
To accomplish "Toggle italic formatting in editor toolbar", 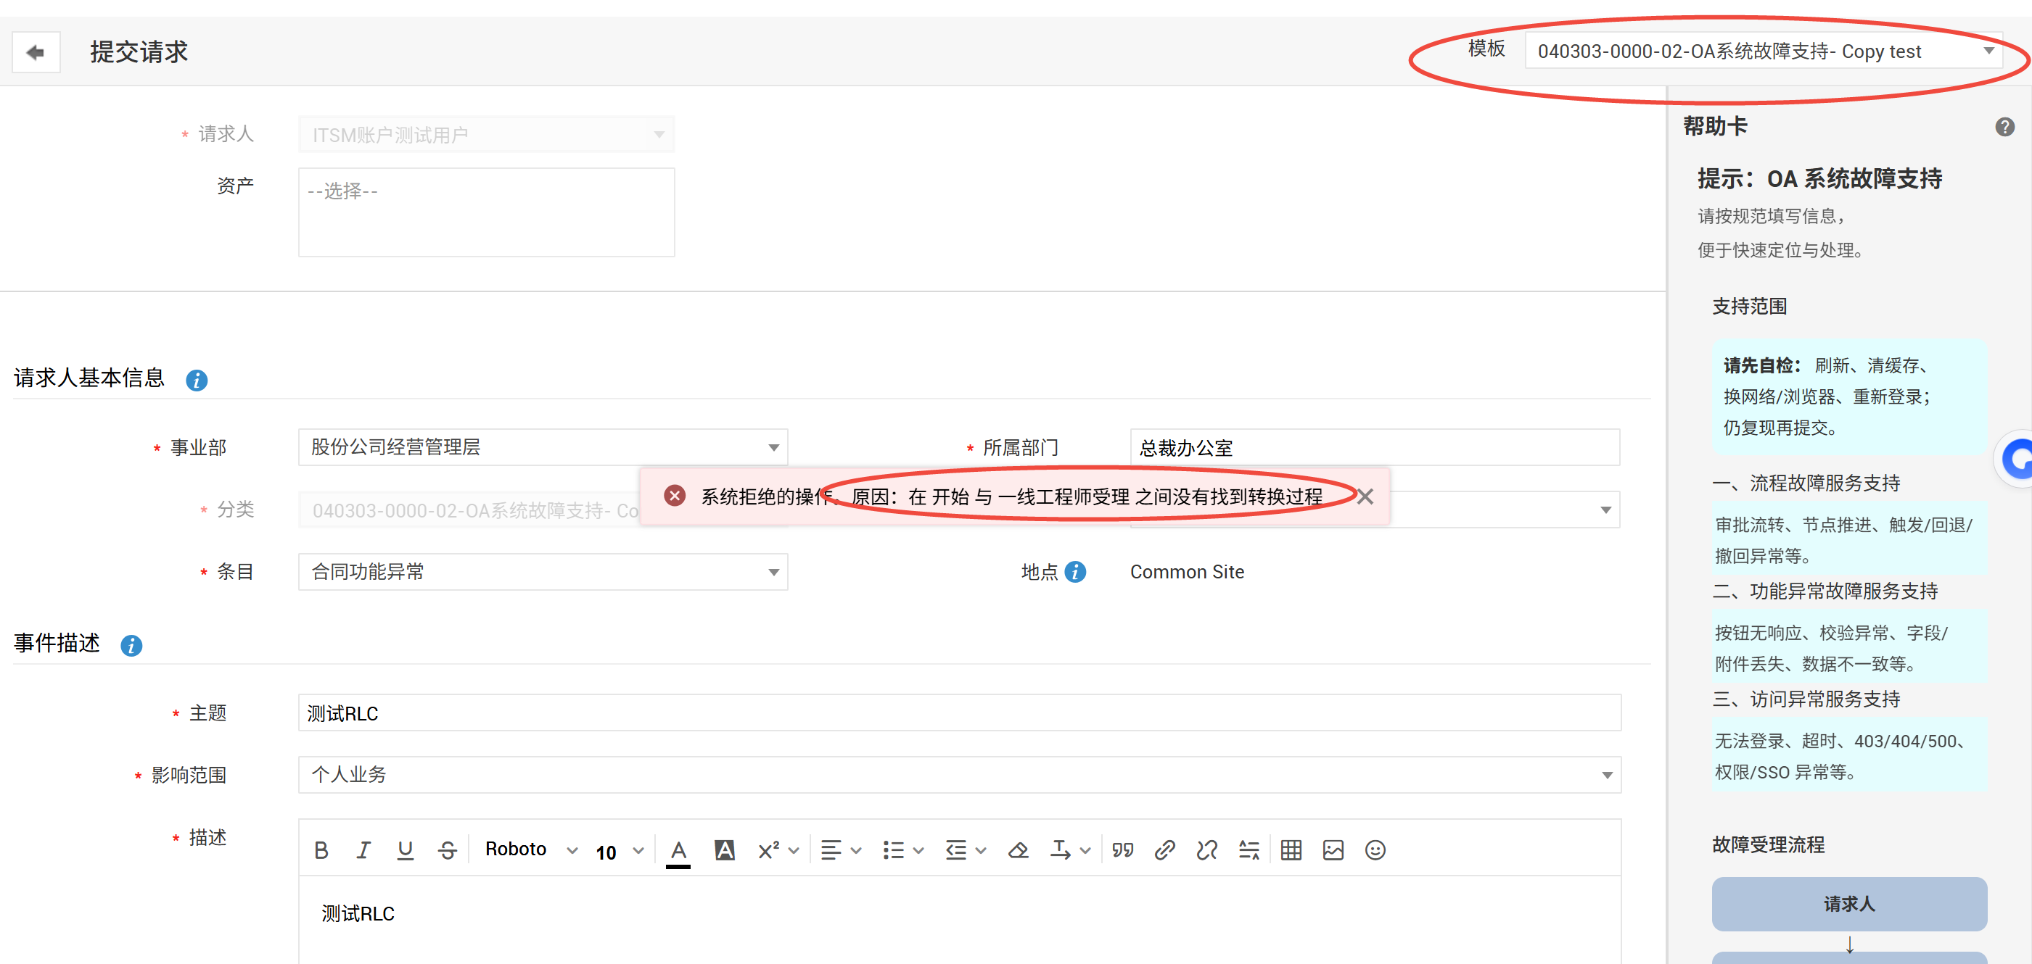I will coord(363,849).
